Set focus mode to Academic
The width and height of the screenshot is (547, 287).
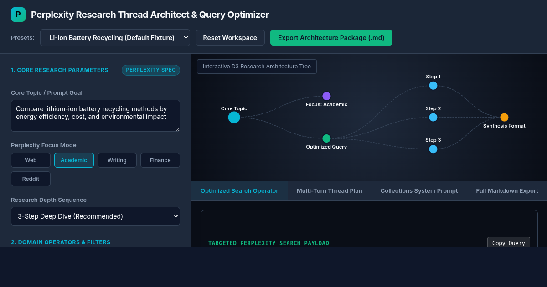click(x=74, y=160)
